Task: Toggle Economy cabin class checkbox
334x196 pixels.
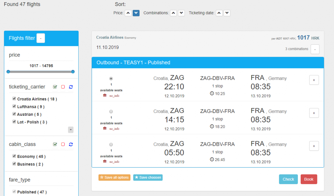Action: [14, 156]
